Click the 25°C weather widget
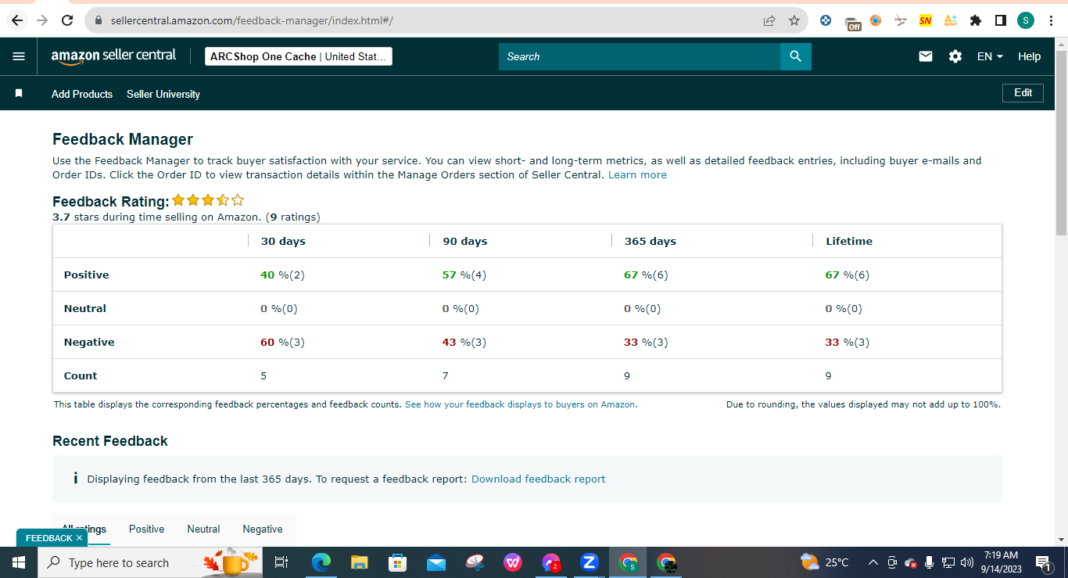This screenshot has width=1068, height=578. [x=825, y=562]
